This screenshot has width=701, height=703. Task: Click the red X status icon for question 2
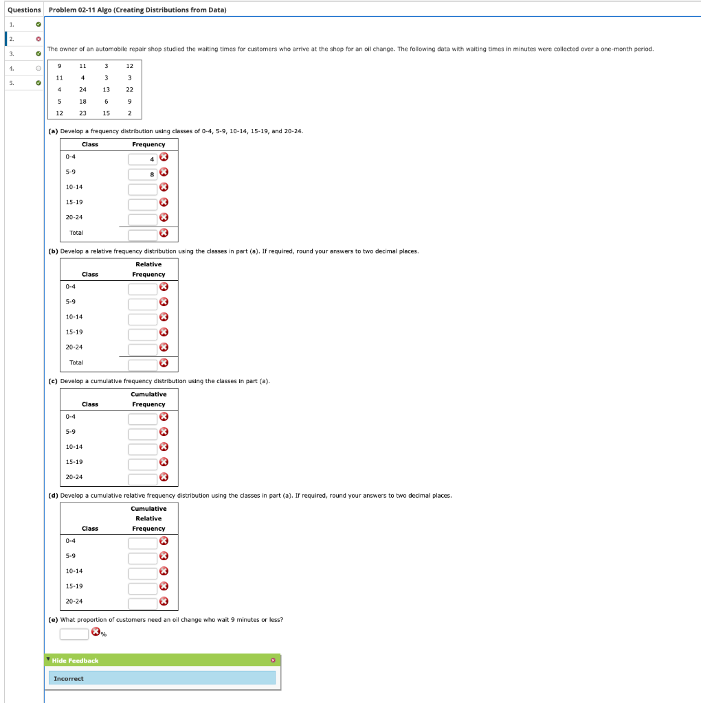[x=38, y=38]
